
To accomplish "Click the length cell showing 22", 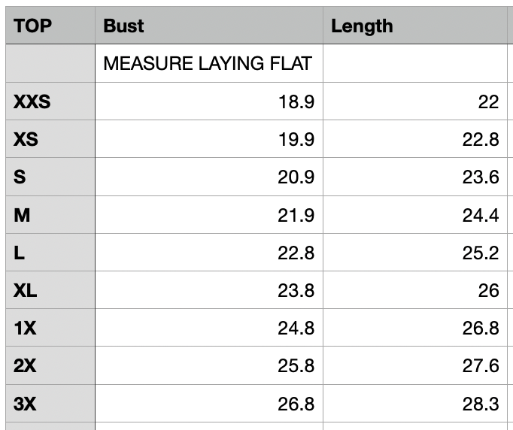I will coord(415,101).
